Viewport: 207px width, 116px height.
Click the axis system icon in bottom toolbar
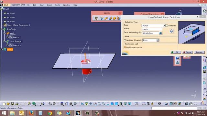[x=195, y=104]
